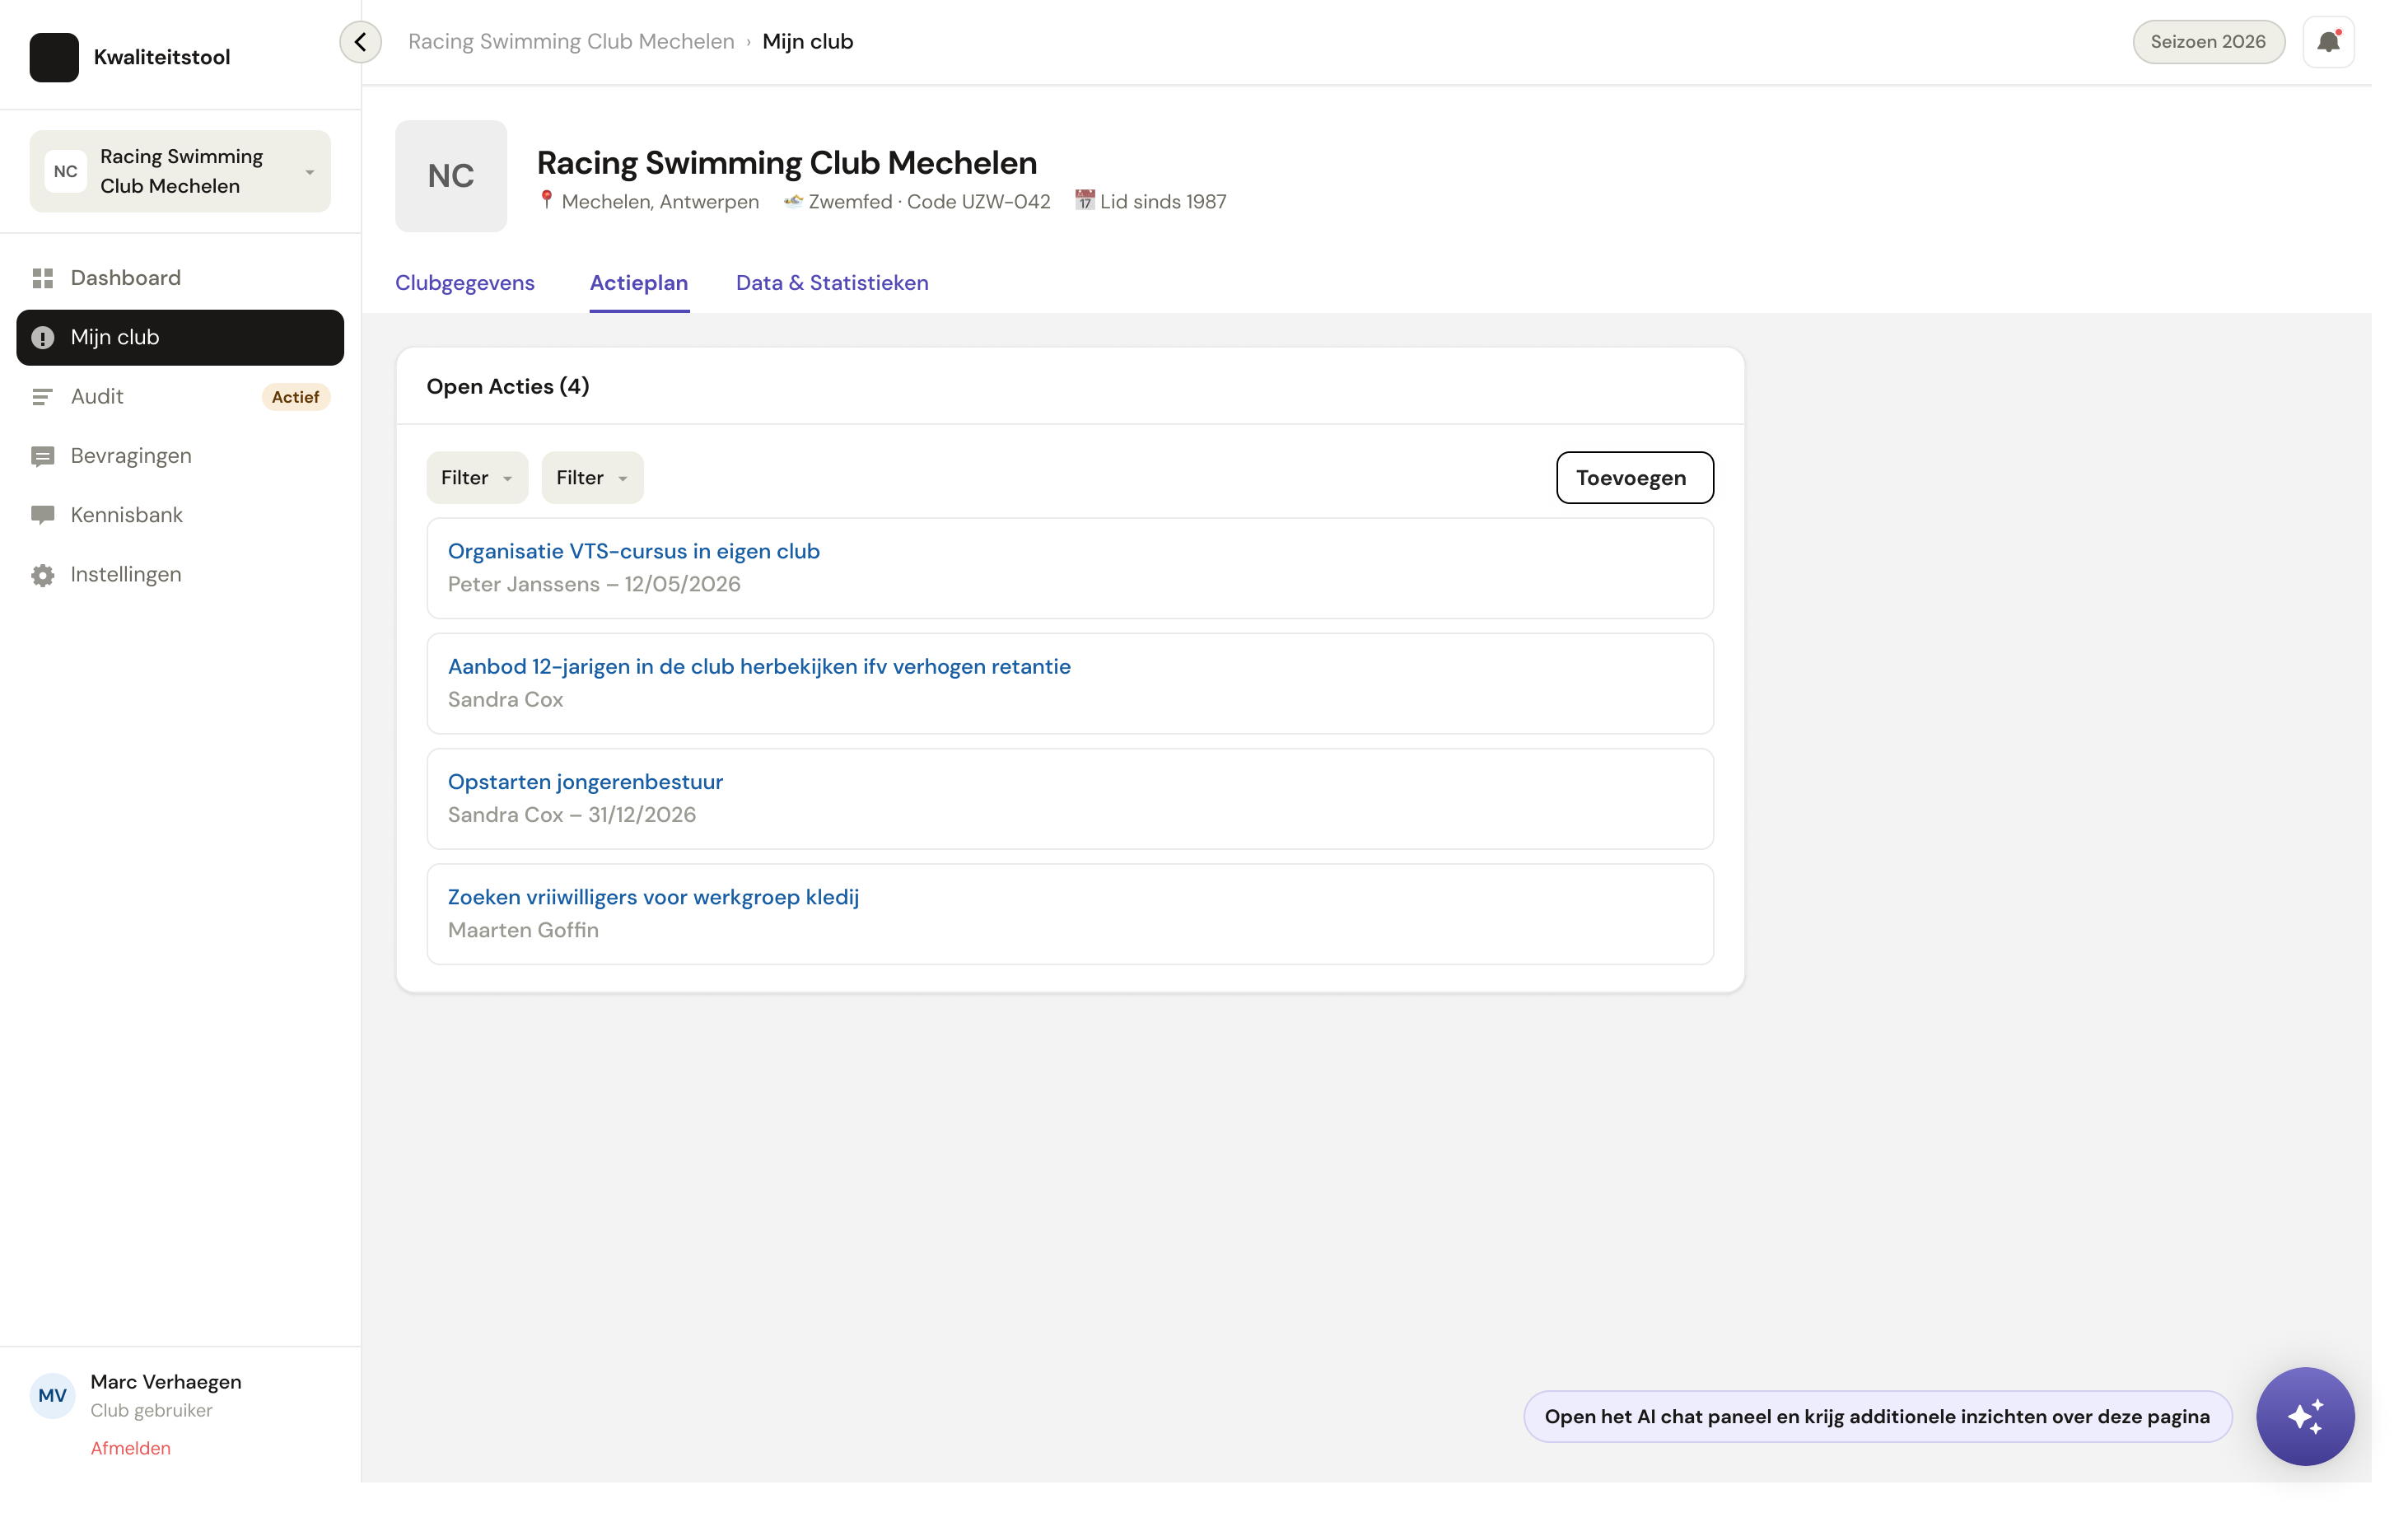
Task: Click the Club gebruiker role label
Action: tap(151, 1411)
